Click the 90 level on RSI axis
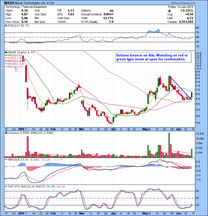 (197, 28)
